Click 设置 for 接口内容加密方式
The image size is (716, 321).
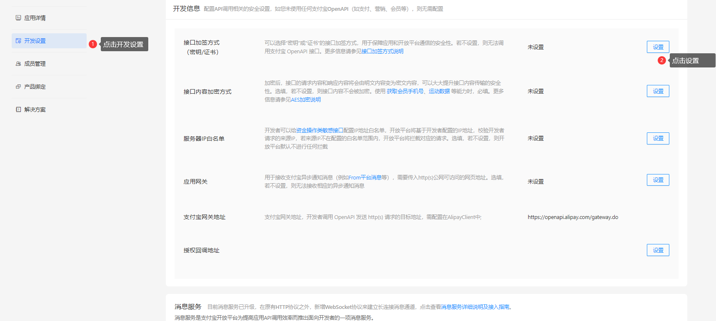(658, 91)
